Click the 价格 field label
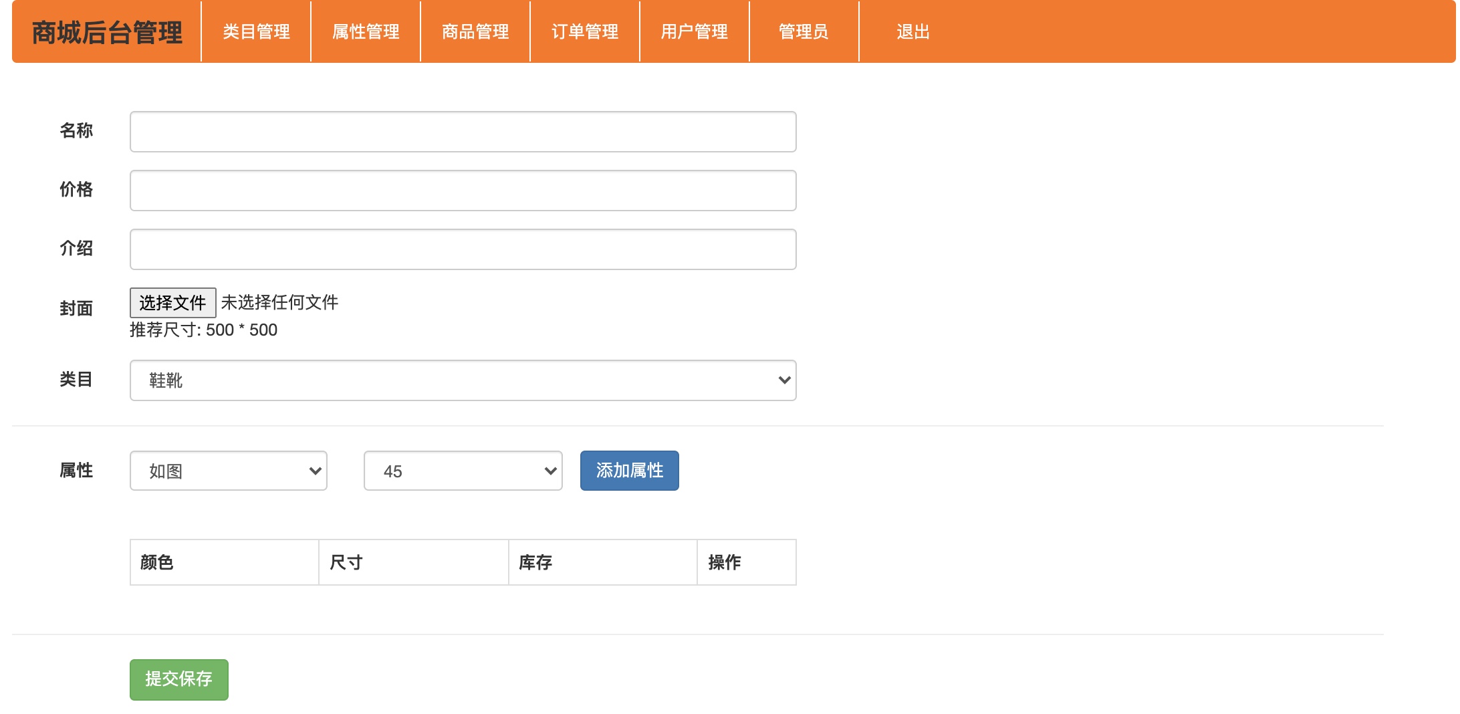The height and width of the screenshot is (714, 1460). pos(76,189)
